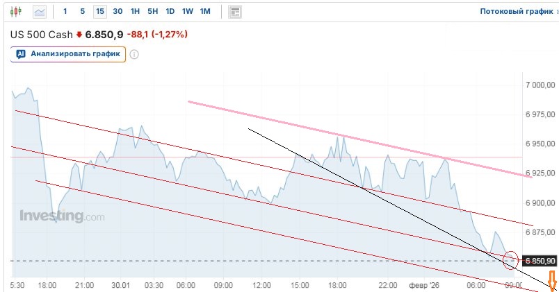Switch to the 1H timeframe
The height and width of the screenshot is (292, 559).
(x=135, y=12)
